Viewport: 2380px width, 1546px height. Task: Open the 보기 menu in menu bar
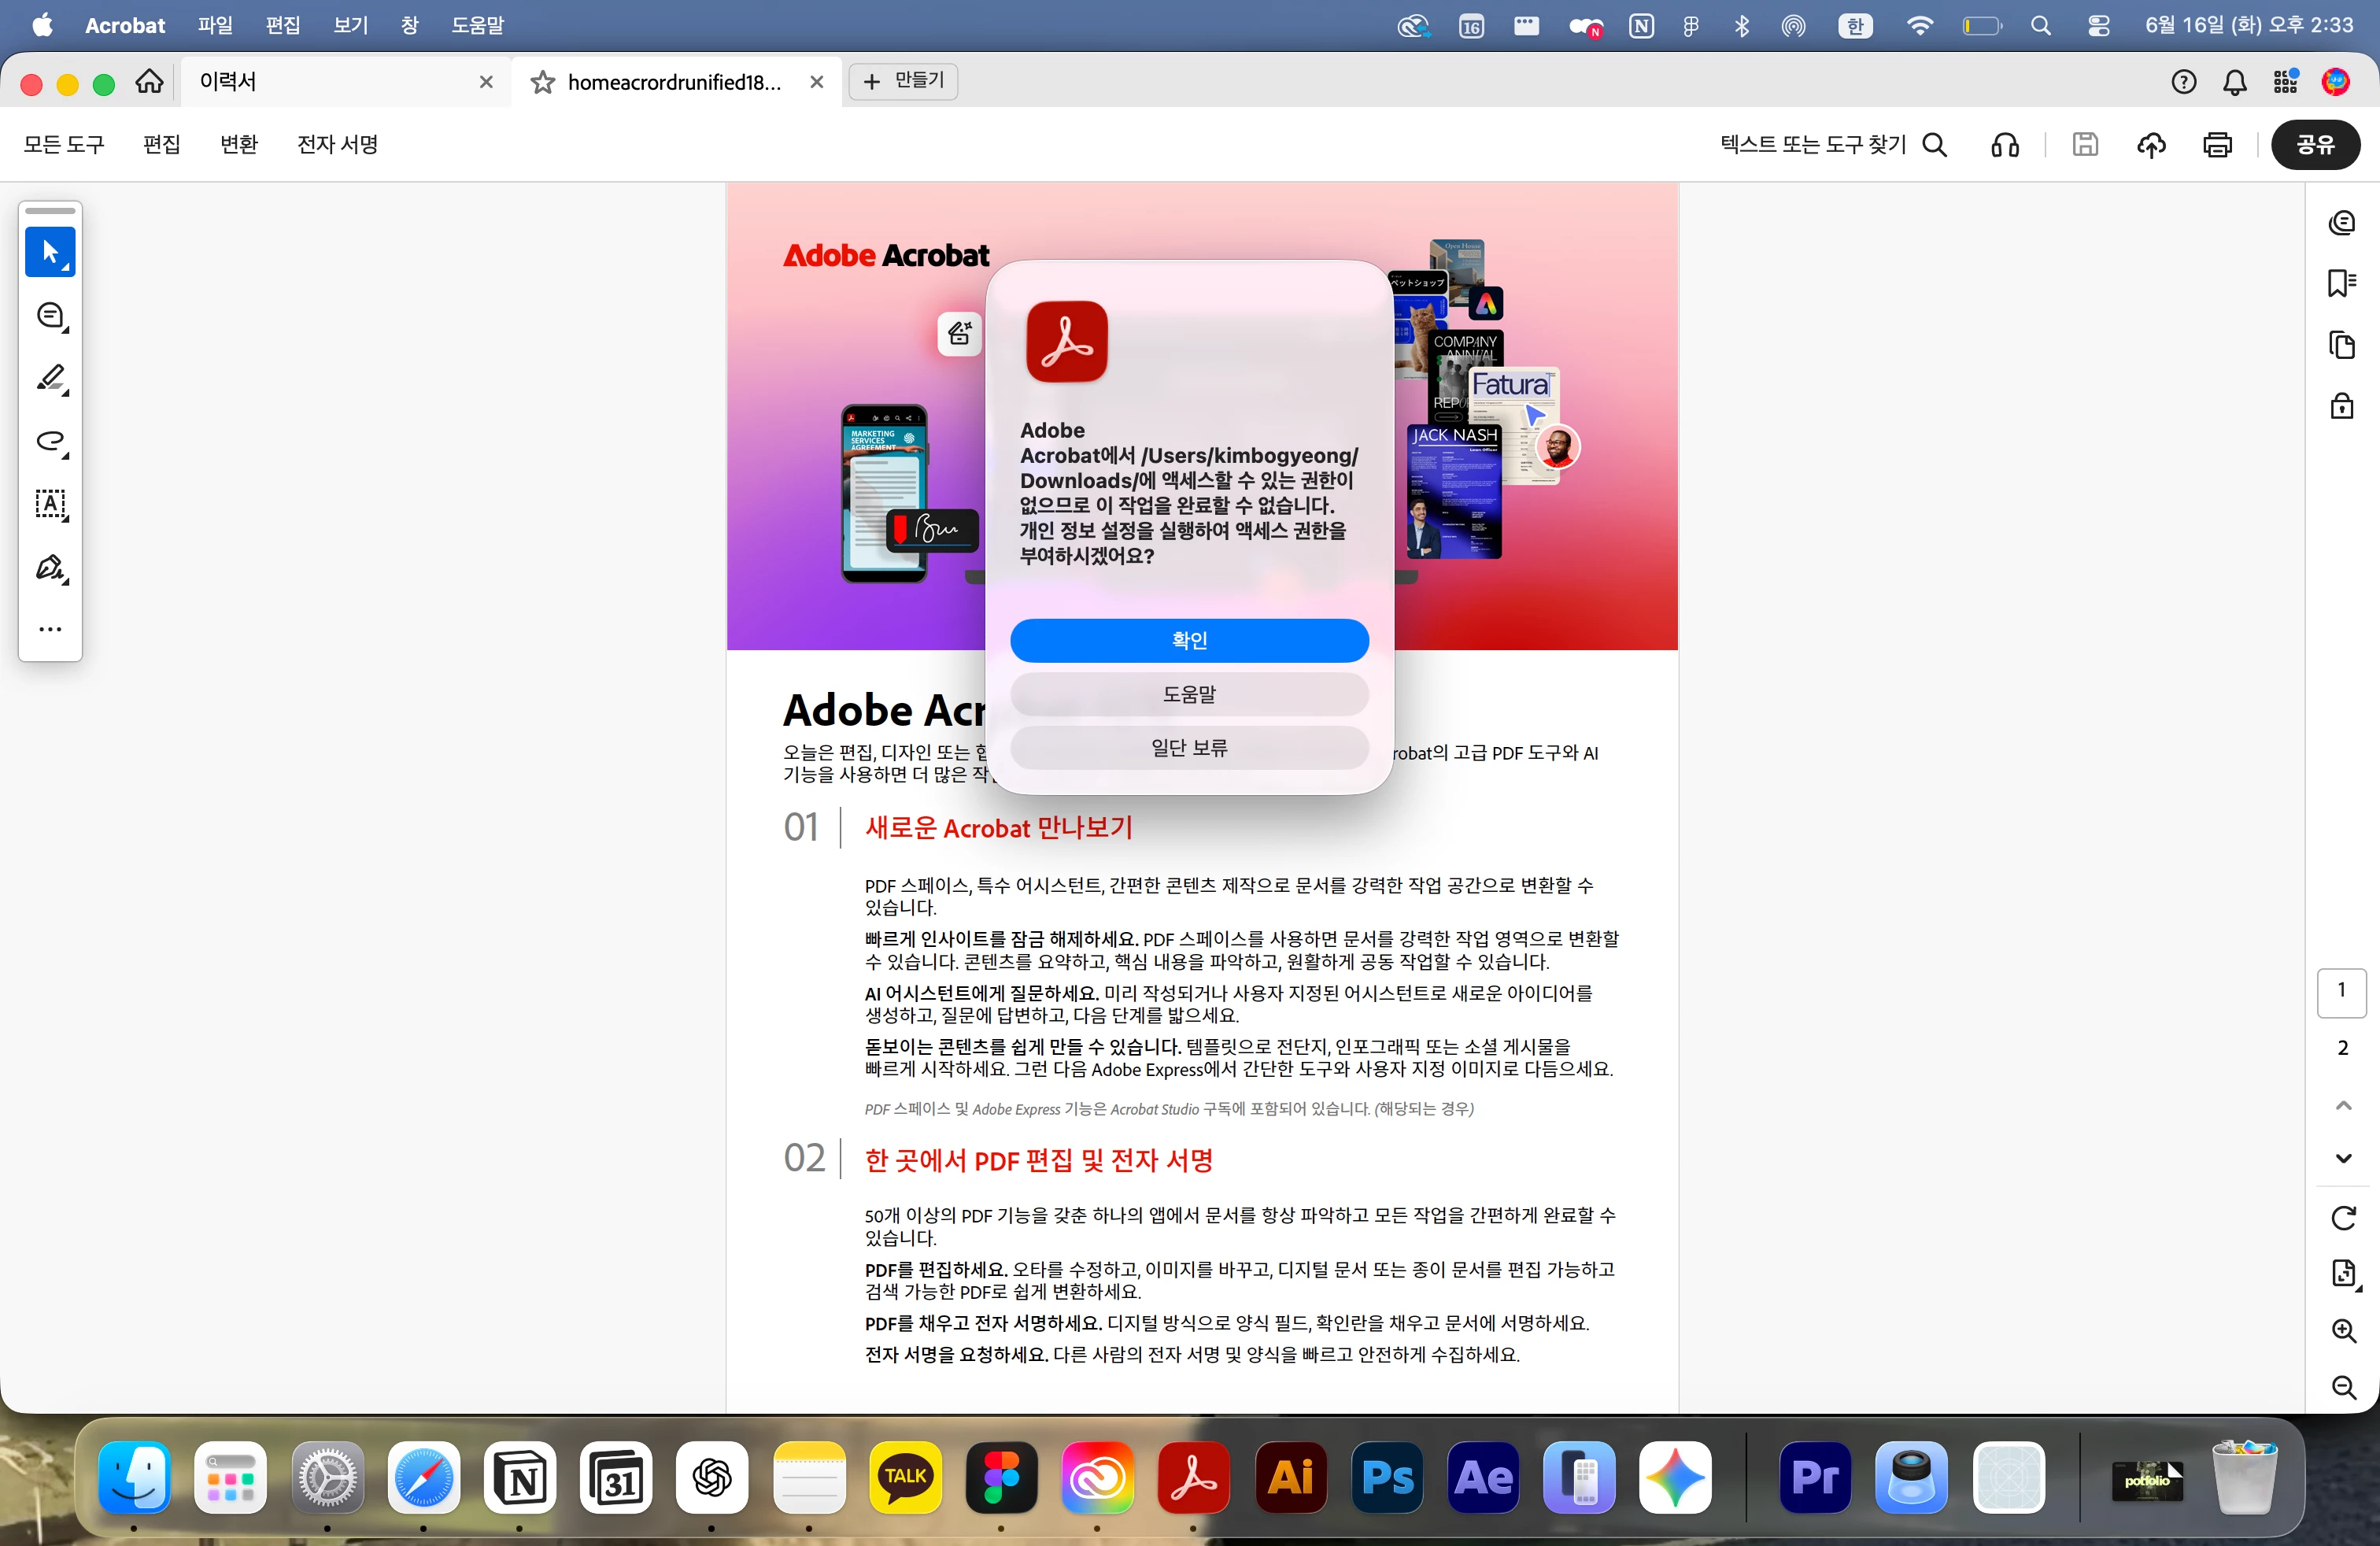tap(351, 25)
